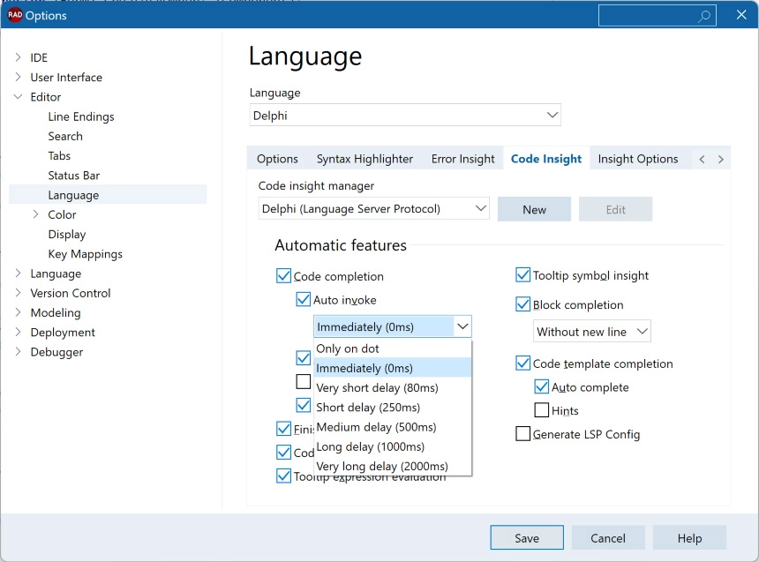Uncheck Tooltip symbol insight
759x562 pixels.
click(x=523, y=275)
